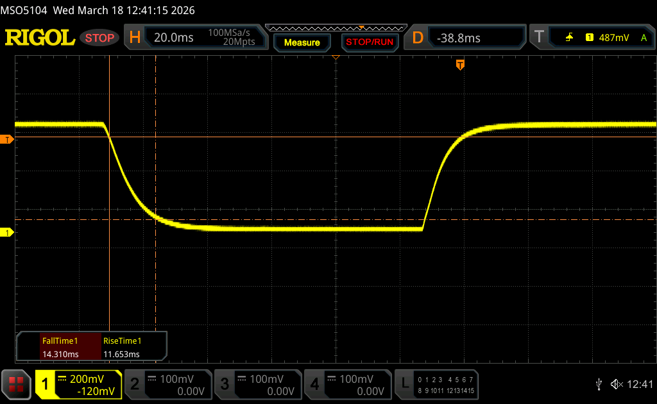Click the waveform memory position bar at top
Screen dimensions: 657x404
(x=336, y=28)
